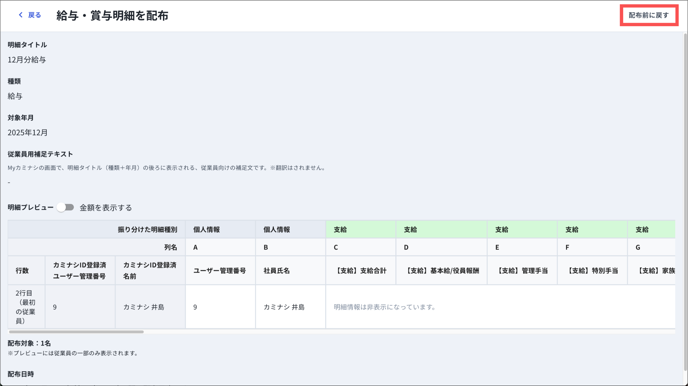Click the ユーザー管理番号 column header

tap(220, 271)
